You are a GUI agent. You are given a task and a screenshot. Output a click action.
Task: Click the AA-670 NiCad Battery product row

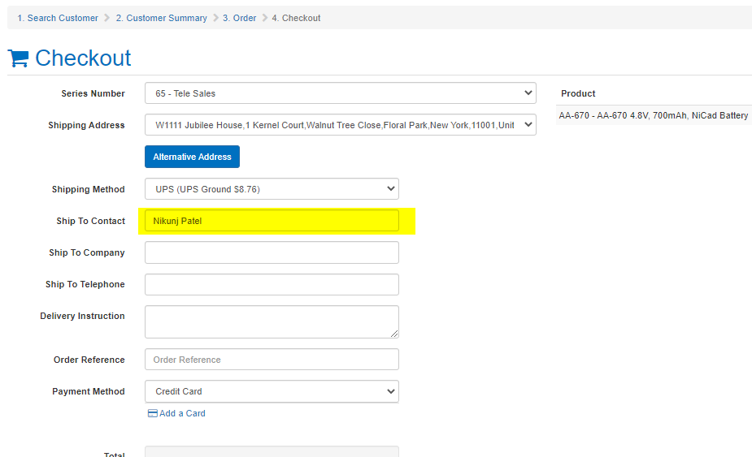pyautogui.click(x=654, y=115)
